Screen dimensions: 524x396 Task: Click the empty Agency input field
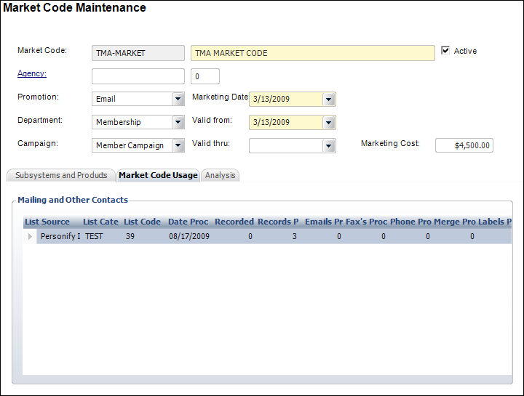tap(138, 76)
